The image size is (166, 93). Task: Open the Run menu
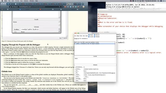21,1
